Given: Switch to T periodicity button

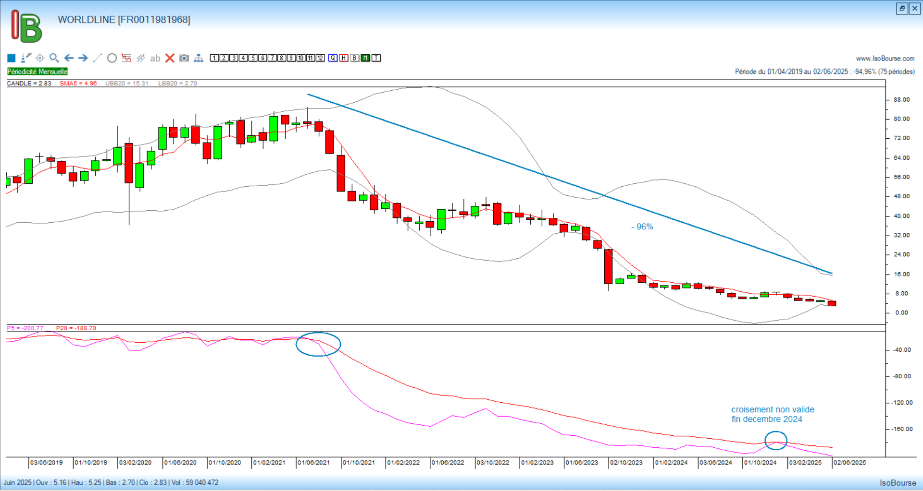Looking at the screenshot, I should click(x=376, y=58).
